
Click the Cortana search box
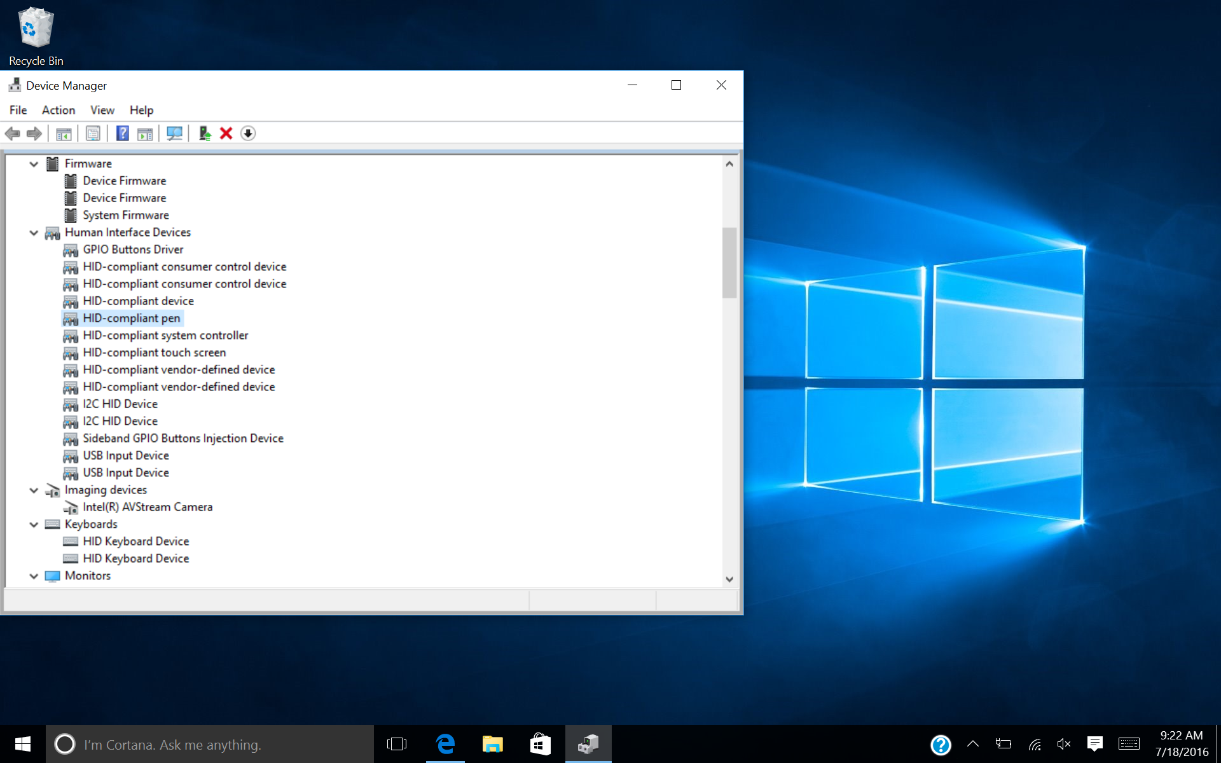pyautogui.click(x=210, y=745)
